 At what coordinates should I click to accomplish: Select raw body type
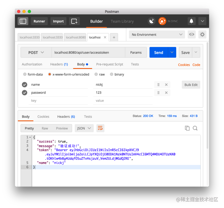point(96,74)
